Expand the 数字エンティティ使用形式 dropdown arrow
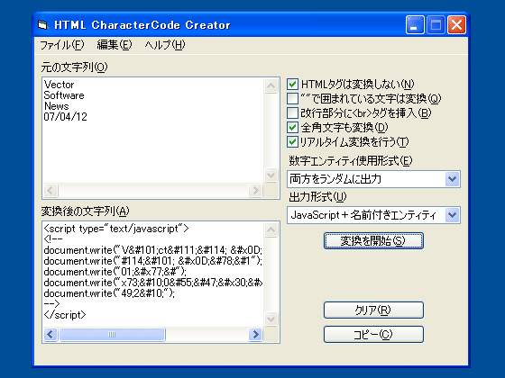Image resolution: width=505 pixels, height=378 pixels. point(452,179)
